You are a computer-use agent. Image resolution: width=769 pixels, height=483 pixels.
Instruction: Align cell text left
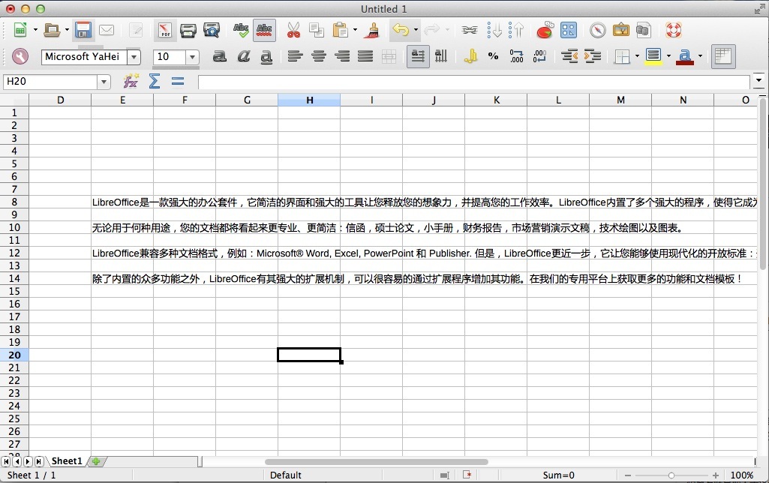click(x=295, y=56)
